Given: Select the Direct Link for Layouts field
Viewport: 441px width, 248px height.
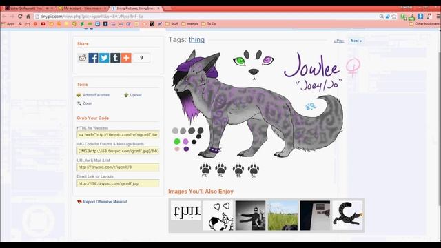Looking at the screenshot, I should [x=118, y=183].
